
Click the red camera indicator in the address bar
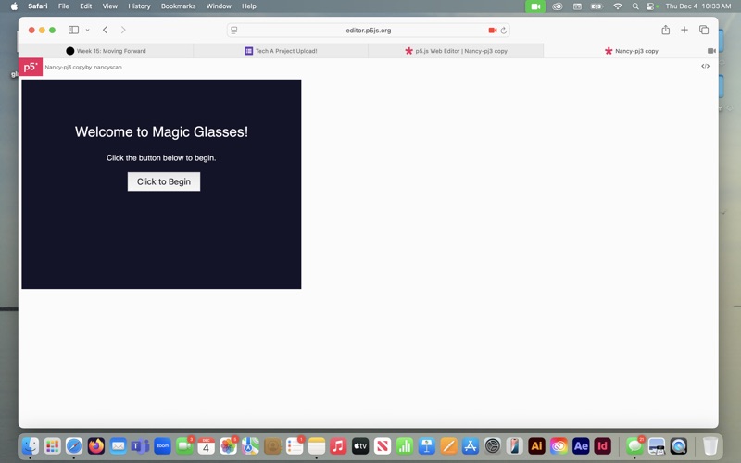point(493,31)
